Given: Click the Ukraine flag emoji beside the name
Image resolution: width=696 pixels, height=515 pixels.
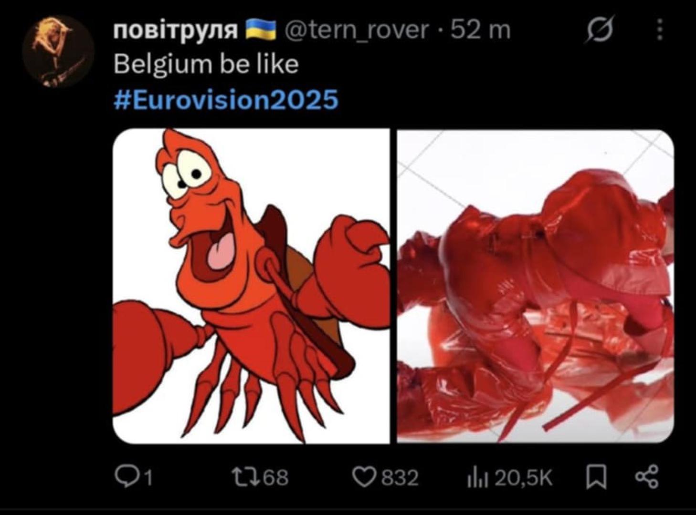Looking at the screenshot, I should pos(261,30).
